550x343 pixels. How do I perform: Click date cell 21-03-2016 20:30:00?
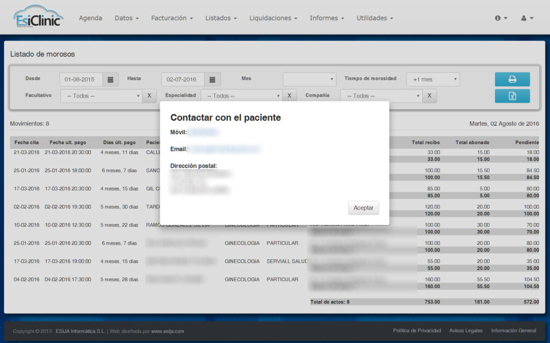68,152
